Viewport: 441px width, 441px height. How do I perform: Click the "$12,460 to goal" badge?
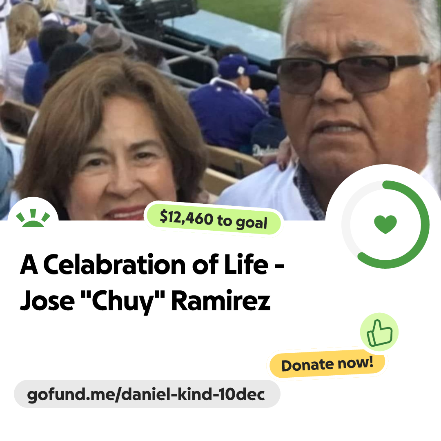pos(213,219)
